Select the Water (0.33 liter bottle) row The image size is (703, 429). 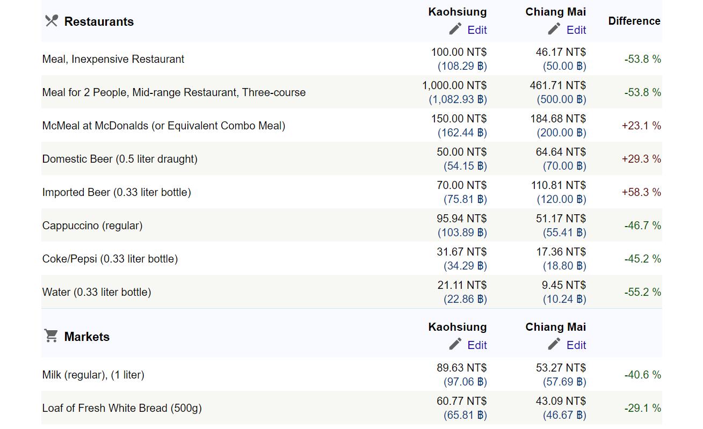[x=97, y=292]
